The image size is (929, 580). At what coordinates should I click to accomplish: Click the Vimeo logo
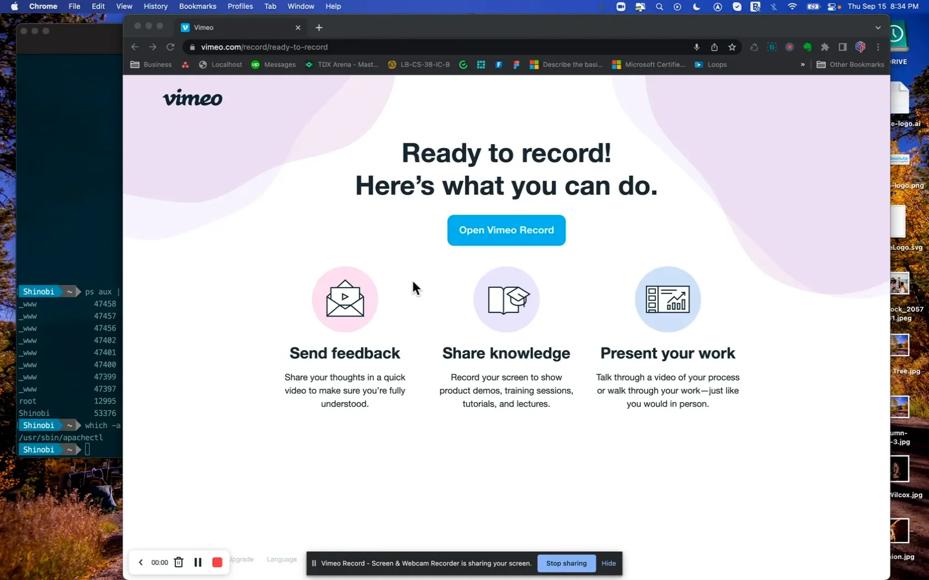coord(192,98)
